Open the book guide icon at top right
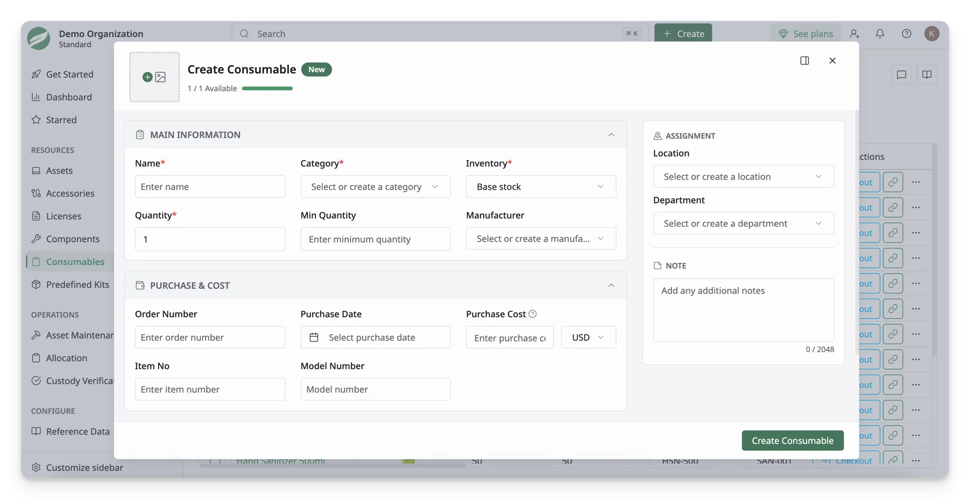The width and height of the screenshot is (970, 499). (x=927, y=75)
